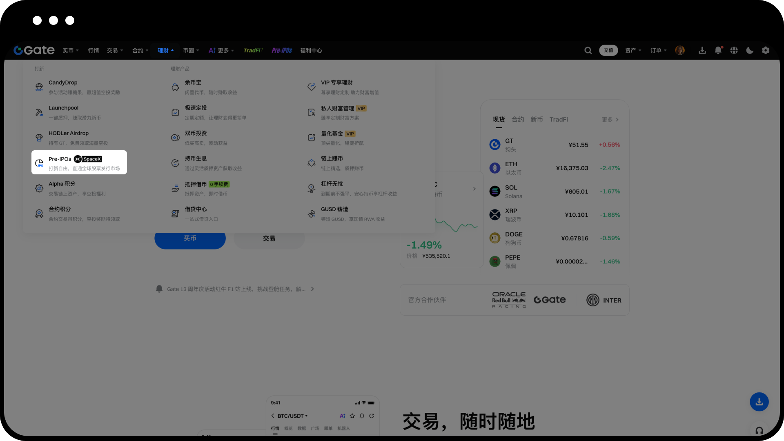The image size is (784, 441).
Task: Click the download app icon in header
Action: coord(702,50)
